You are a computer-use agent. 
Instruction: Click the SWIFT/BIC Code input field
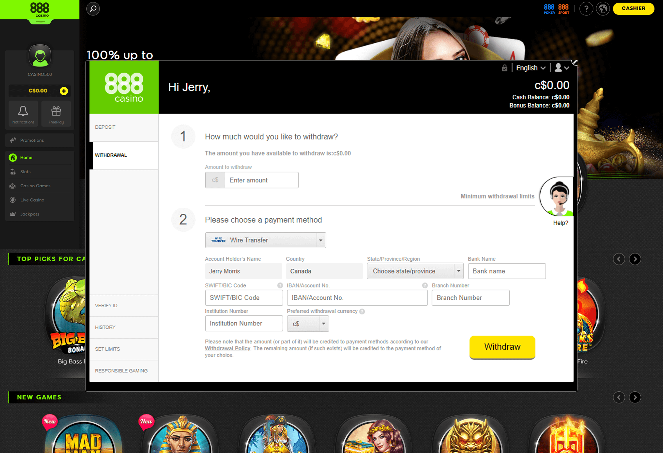[244, 298]
